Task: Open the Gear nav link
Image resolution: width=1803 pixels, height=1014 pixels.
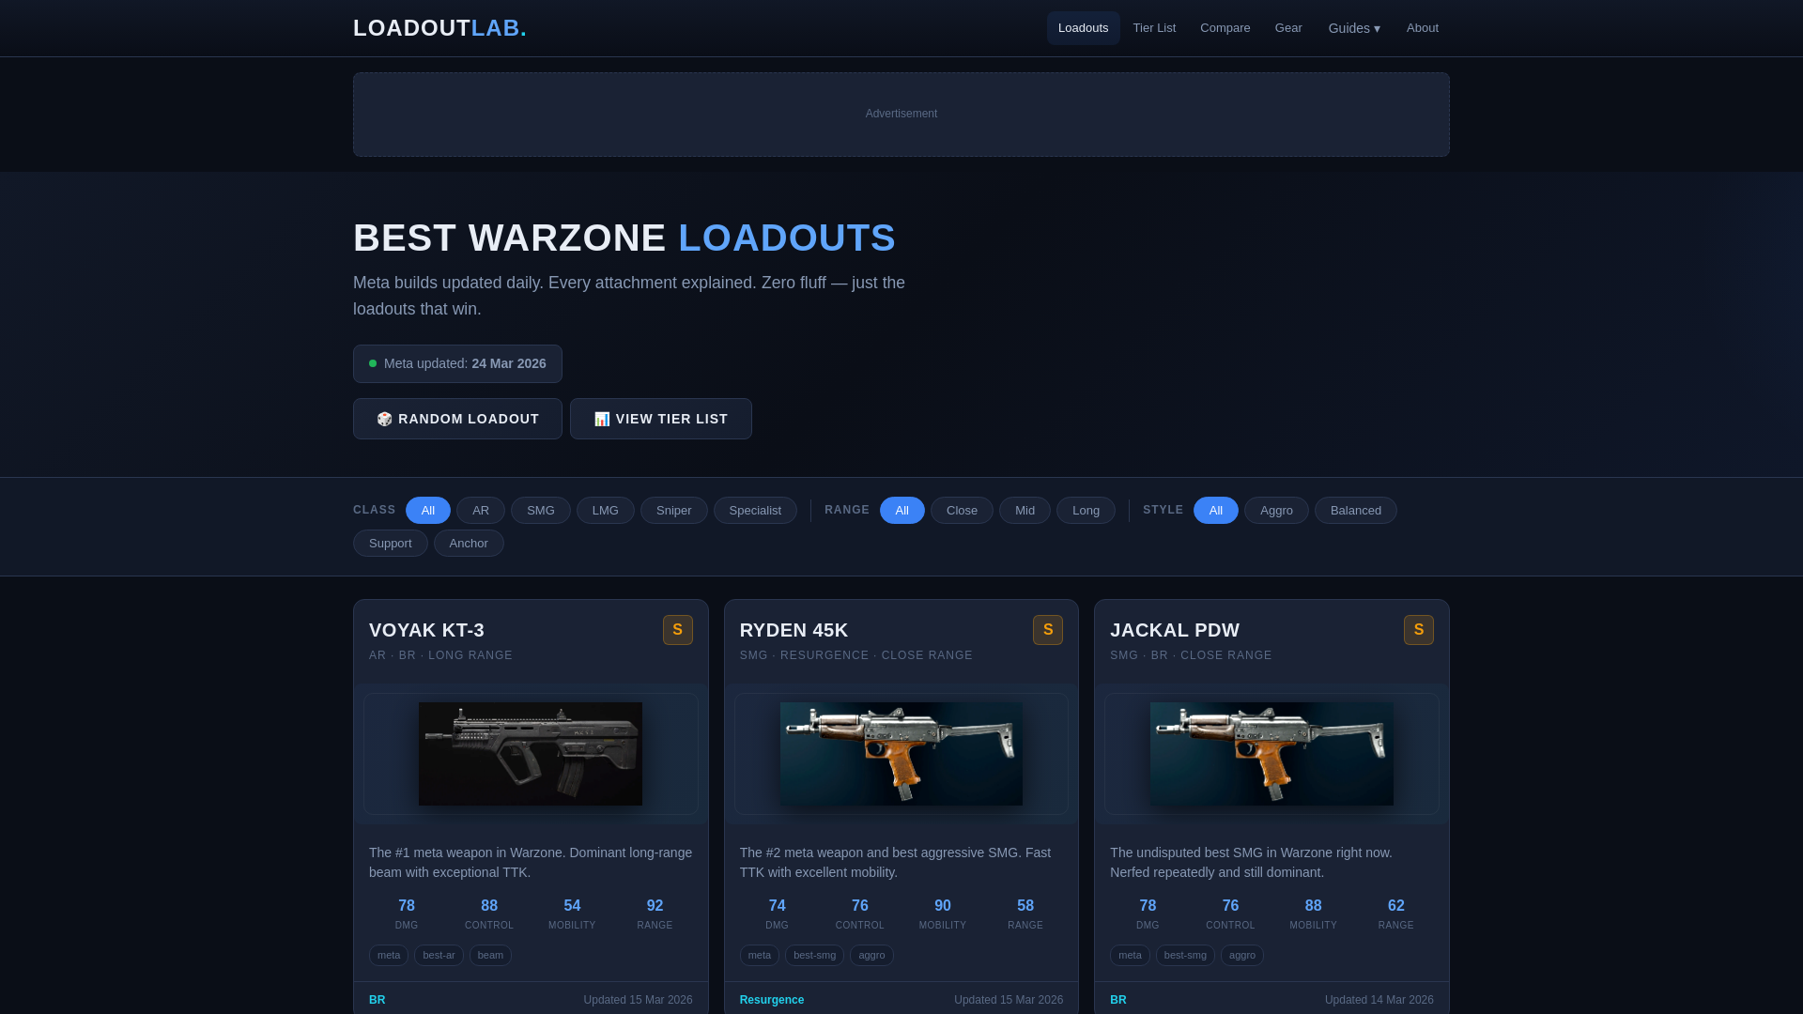Action: click(1288, 28)
